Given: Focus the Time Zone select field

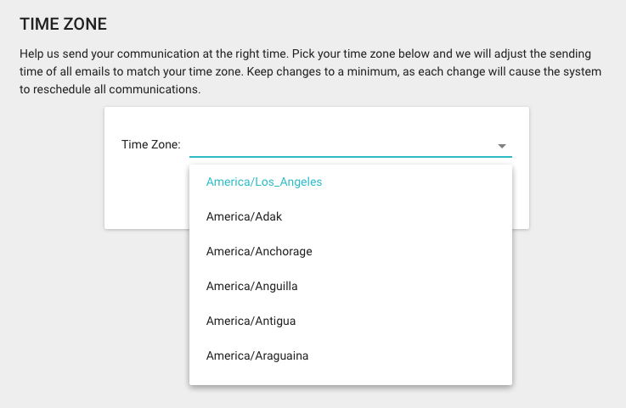Looking at the screenshot, I should pos(351,145).
